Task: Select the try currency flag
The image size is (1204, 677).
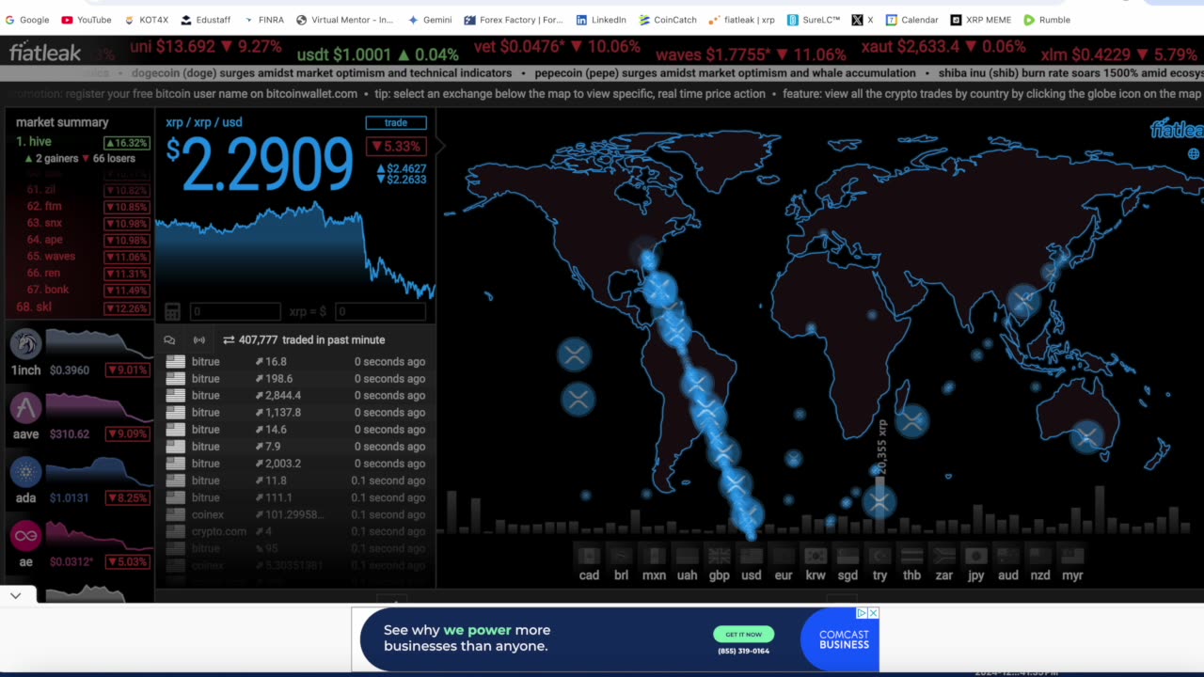Action: point(879,556)
